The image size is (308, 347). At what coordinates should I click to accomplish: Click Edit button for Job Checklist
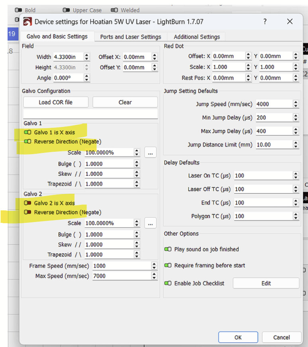click(x=266, y=283)
